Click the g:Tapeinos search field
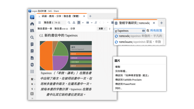This screenshot has width=194, height=109. point(130,31)
